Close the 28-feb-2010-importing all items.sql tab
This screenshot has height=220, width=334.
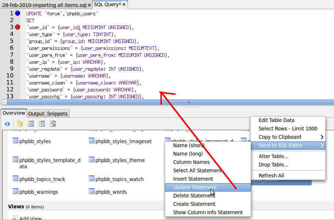[x=89, y=5]
